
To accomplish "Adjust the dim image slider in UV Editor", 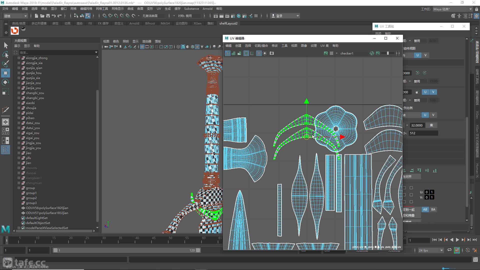I will (388, 53).
